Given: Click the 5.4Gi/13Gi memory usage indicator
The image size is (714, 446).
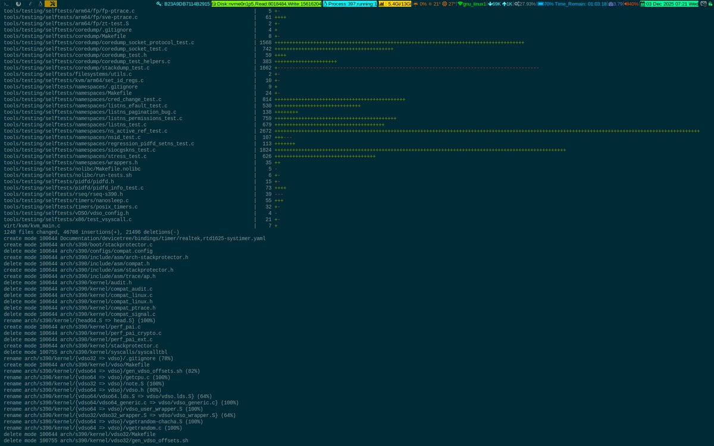Looking at the screenshot, I should (x=394, y=4).
